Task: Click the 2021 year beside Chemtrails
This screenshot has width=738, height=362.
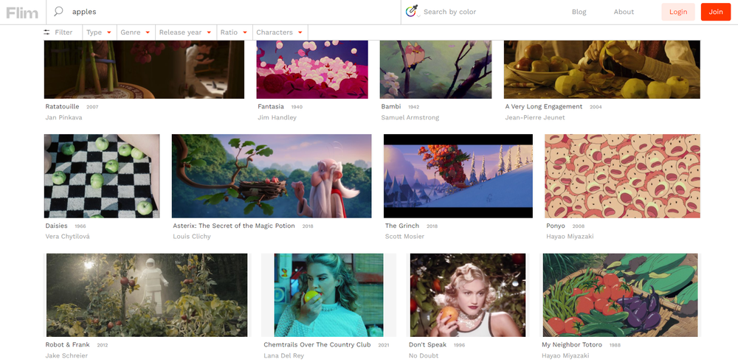Action: pyautogui.click(x=384, y=345)
